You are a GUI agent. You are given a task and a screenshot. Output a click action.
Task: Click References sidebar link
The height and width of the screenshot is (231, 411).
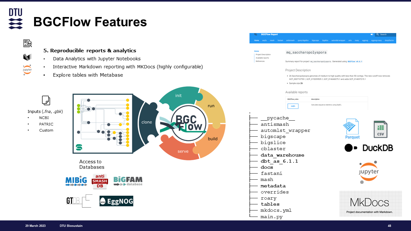click(260, 61)
